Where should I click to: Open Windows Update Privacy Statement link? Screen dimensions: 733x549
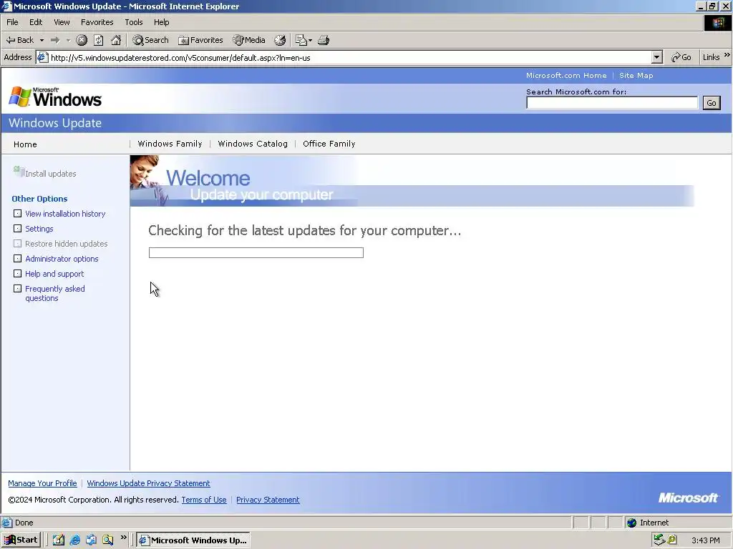pos(148,483)
